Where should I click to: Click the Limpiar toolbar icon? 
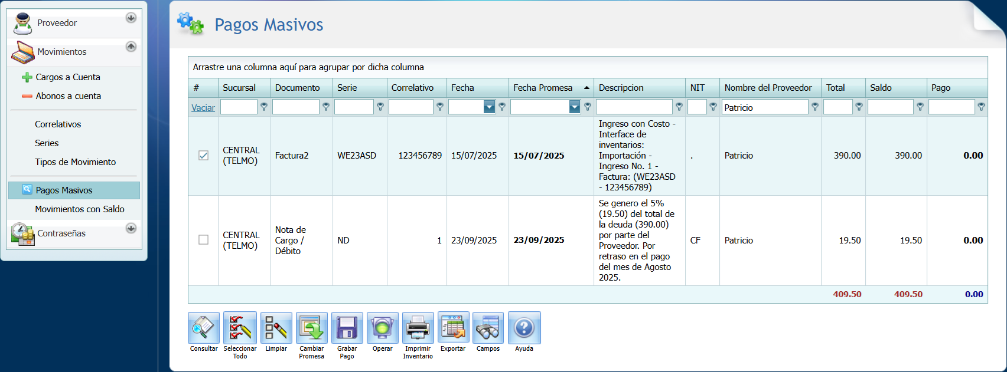coord(276,328)
